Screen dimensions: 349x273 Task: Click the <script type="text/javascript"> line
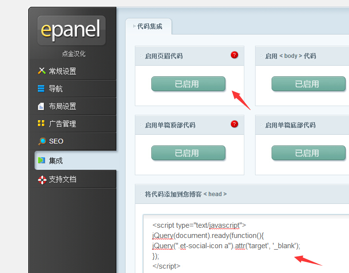point(199,225)
